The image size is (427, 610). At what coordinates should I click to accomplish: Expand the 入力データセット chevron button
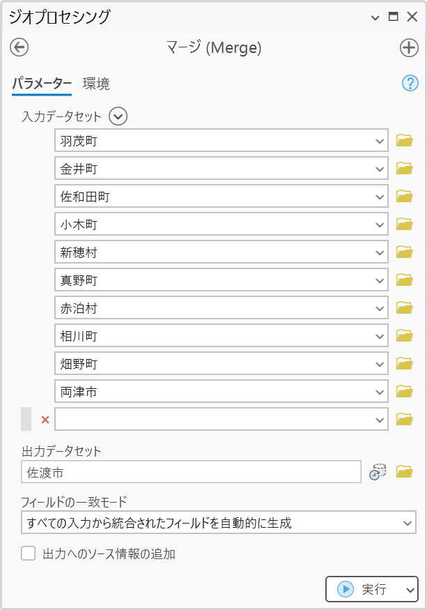click(118, 116)
